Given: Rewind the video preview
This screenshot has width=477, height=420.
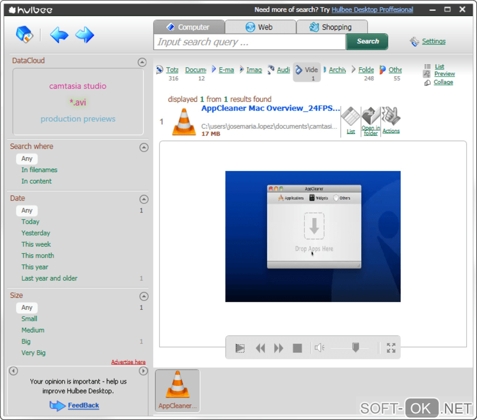Looking at the screenshot, I should point(260,348).
